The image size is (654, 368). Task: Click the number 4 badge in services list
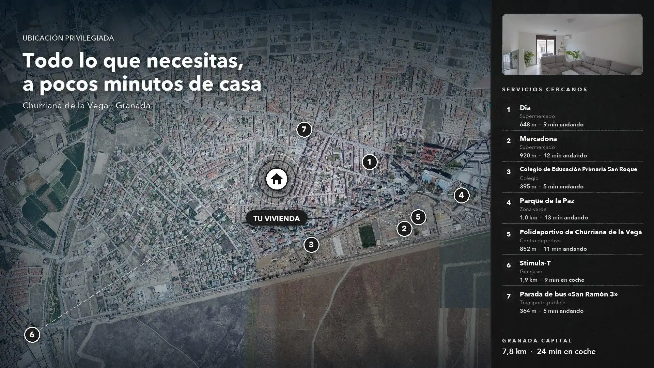click(509, 203)
